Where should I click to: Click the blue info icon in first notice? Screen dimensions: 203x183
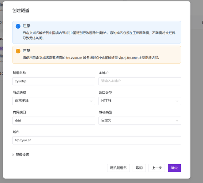(18, 26)
